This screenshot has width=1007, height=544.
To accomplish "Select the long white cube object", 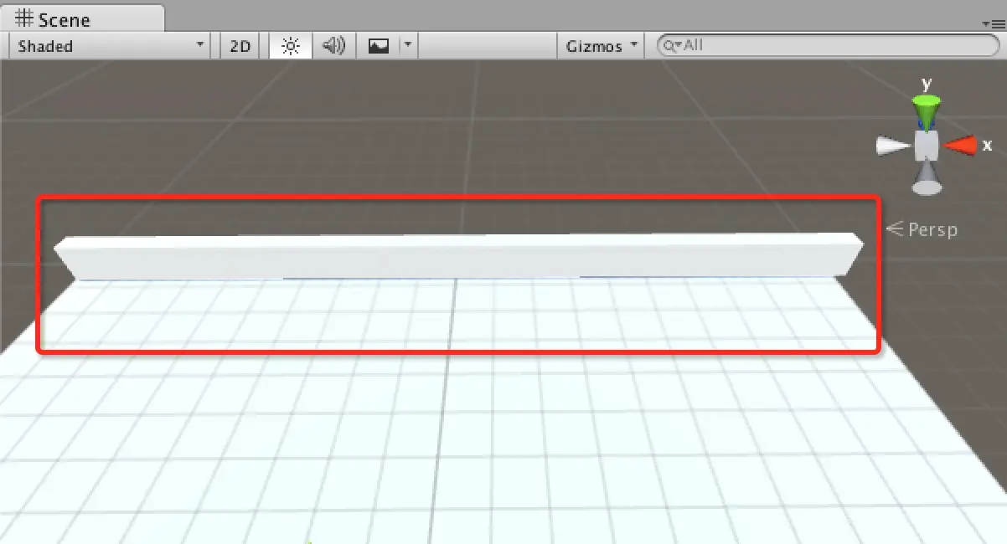I will pyautogui.click(x=458, y=255).
